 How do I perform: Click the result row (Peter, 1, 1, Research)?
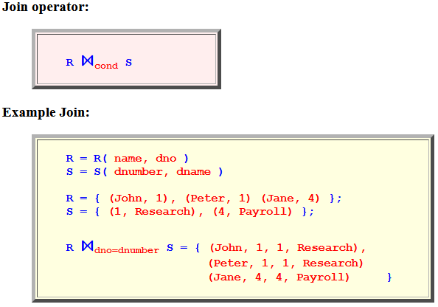[286, 263]
